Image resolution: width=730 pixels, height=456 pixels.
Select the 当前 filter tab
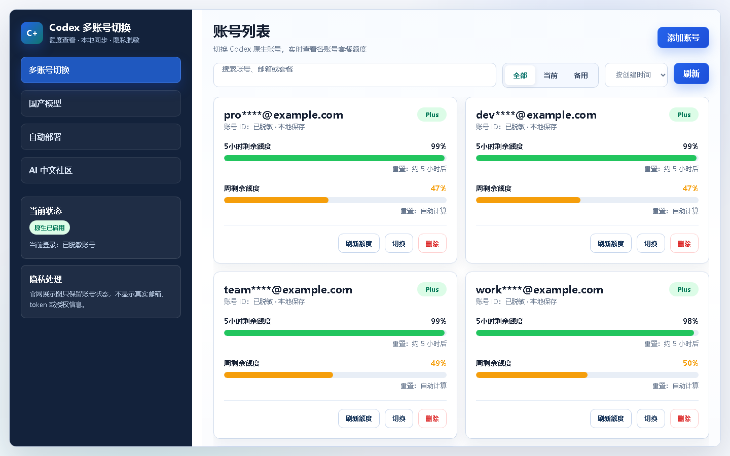click(551, 75)
